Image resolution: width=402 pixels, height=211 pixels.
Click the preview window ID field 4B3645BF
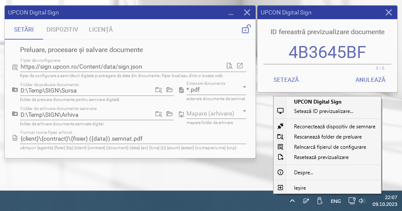(x=327, y=52)
